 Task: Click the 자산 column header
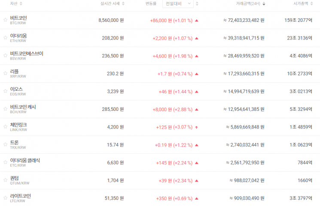click(x=14, y=3)
